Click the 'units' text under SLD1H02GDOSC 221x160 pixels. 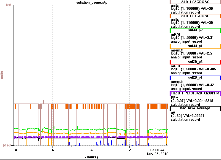[175, 6]
